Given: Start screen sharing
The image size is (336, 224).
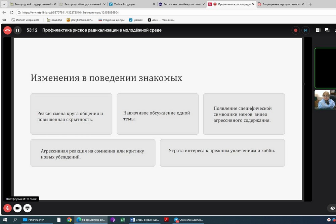Looking at the screenshot, I should tap(28, 208).
